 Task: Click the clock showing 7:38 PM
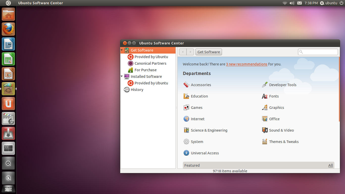tap(311, 3)
